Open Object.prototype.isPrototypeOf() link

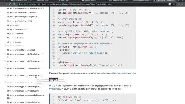[x=24, y=91]
